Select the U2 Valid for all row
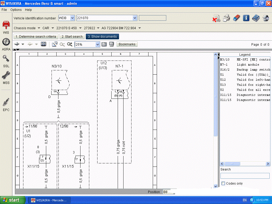 (x=245, y=90)
